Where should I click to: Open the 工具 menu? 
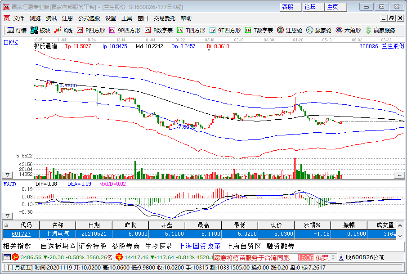pos(127,18)
